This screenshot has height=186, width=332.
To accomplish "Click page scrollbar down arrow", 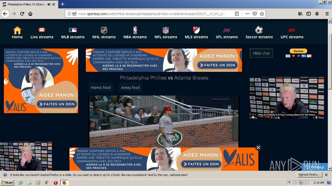I will (330, 169).
